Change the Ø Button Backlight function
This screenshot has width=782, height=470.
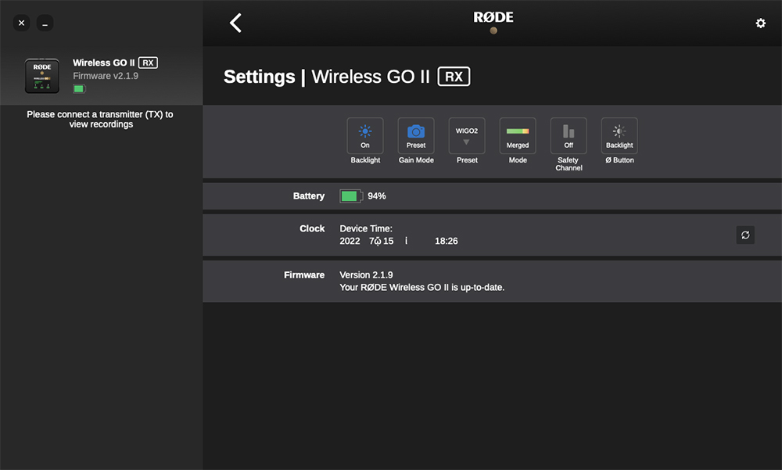(x=619, y=136)
